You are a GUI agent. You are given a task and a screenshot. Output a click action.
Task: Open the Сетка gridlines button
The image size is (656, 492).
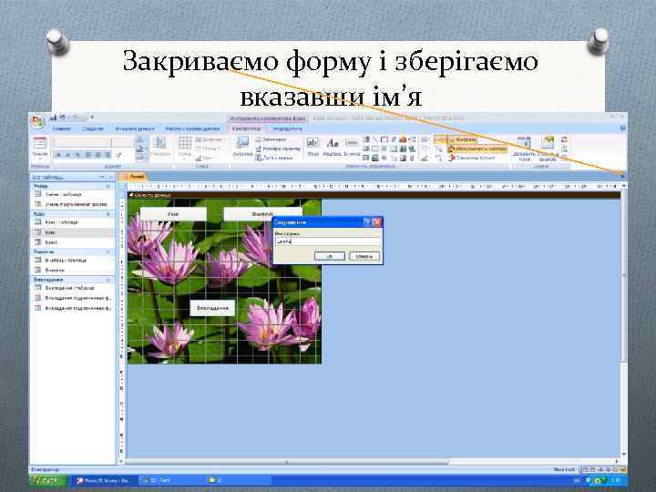(x=184, y=148)
